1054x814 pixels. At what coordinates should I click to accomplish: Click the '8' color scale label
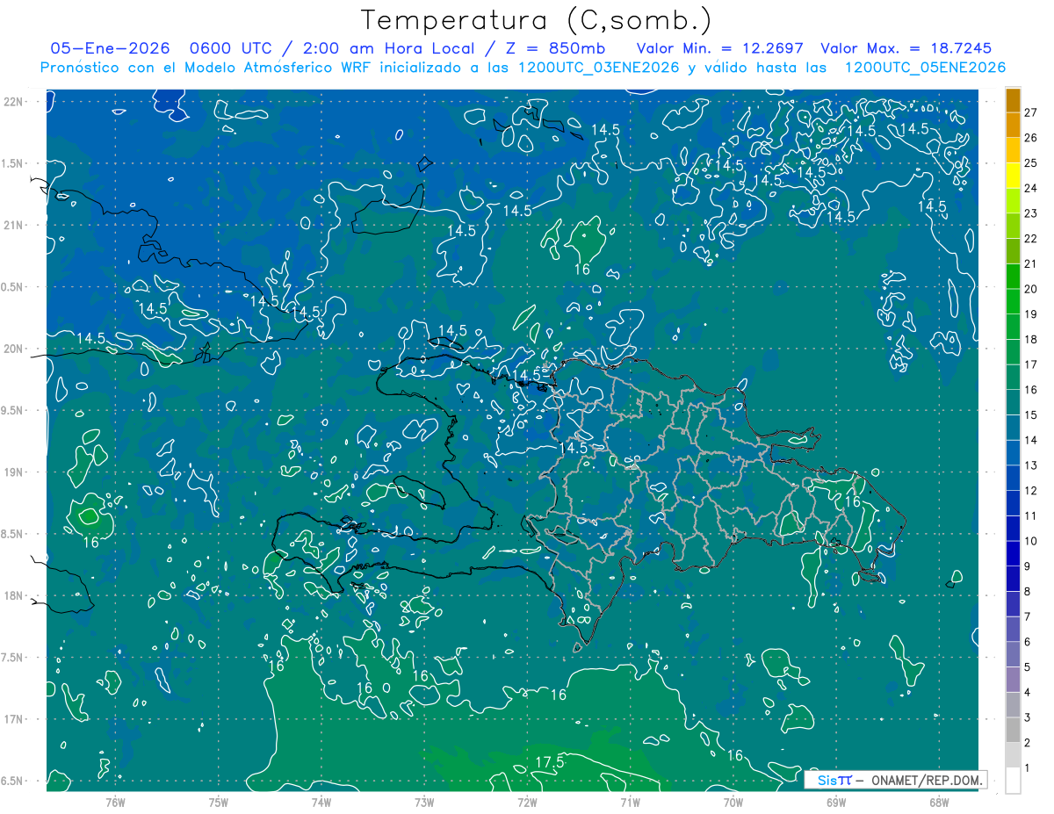(1027, 592)
